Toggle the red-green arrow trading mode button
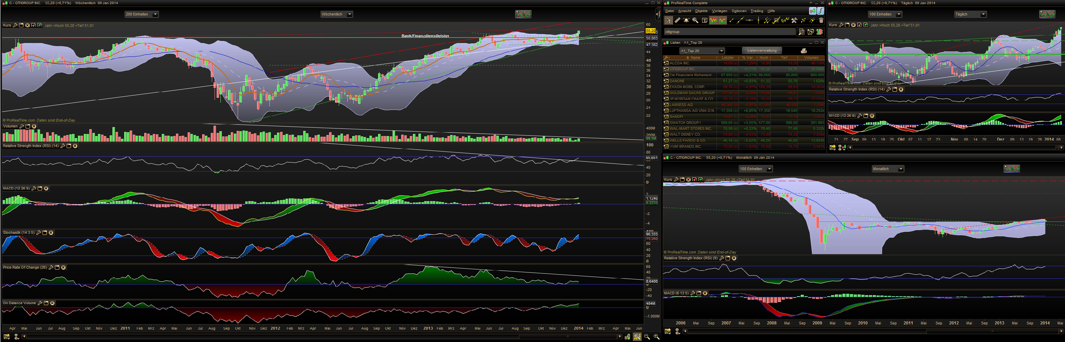 tap(821, 11)
